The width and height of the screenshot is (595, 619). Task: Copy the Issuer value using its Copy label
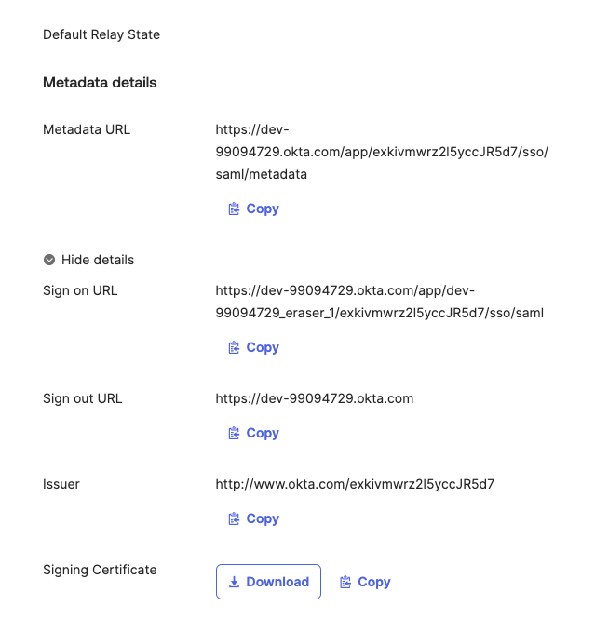click(263, 518)
